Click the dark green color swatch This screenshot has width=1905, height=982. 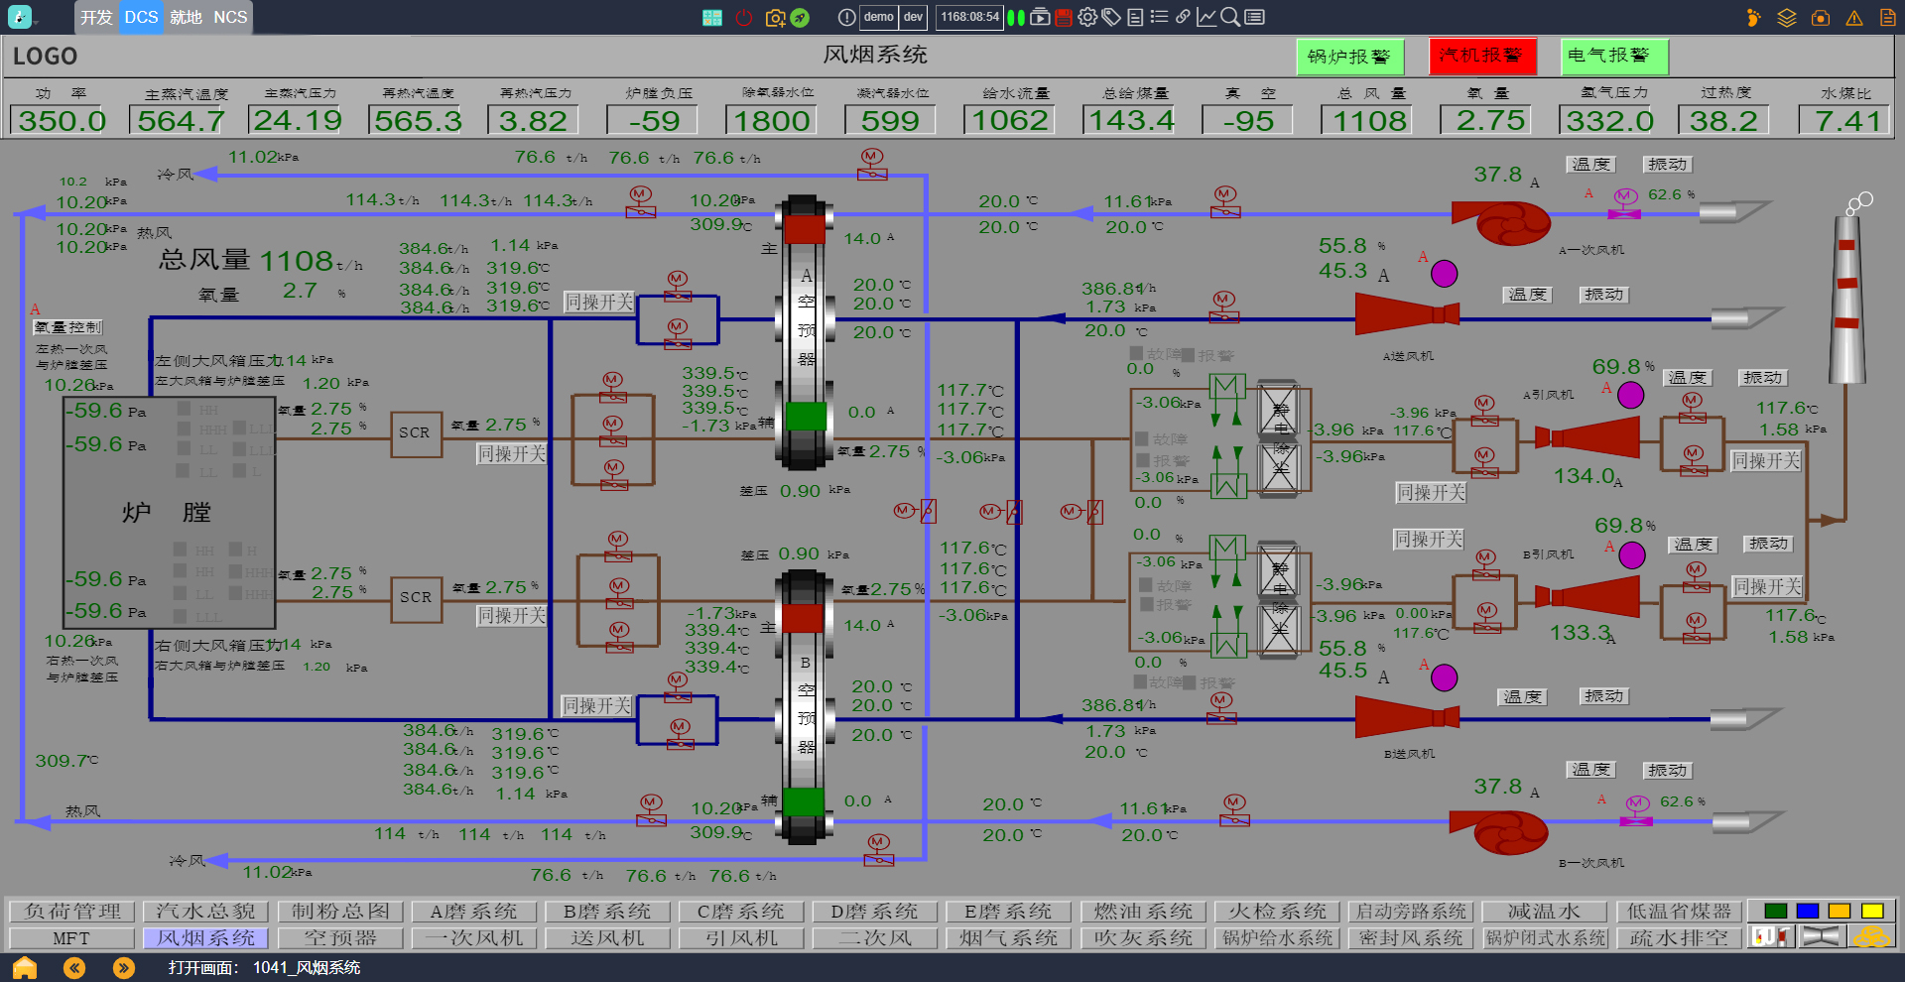point(1776,911)
